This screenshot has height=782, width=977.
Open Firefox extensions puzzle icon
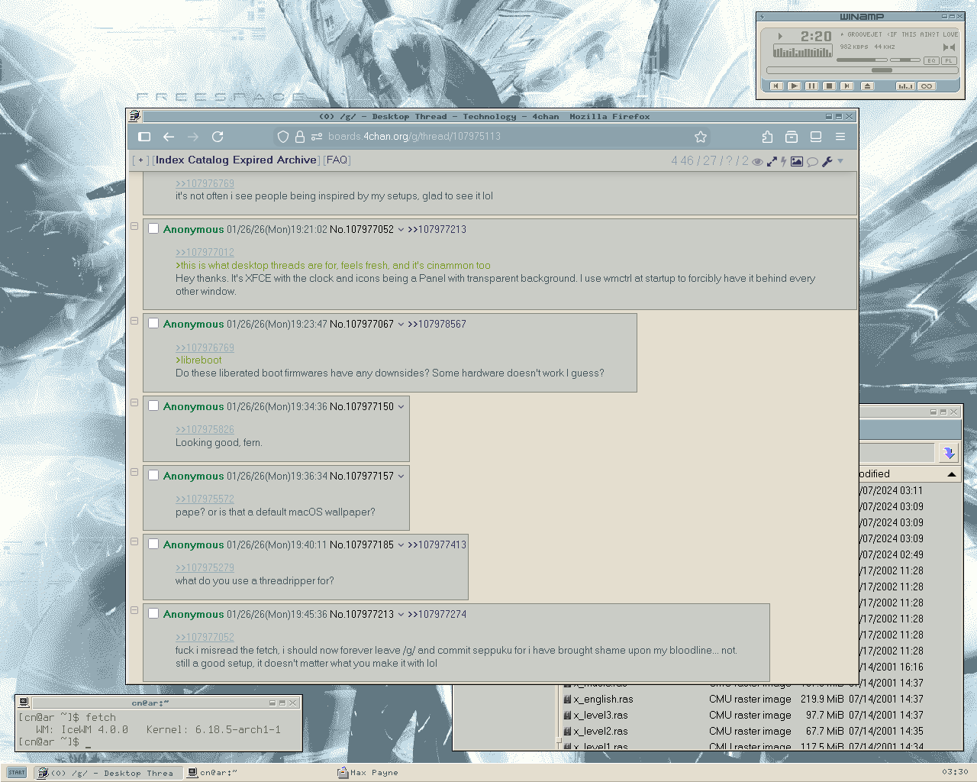767,137
